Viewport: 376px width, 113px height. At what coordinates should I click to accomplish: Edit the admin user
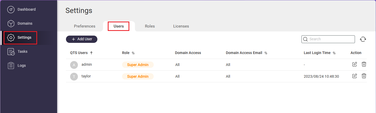pos(354,64)
